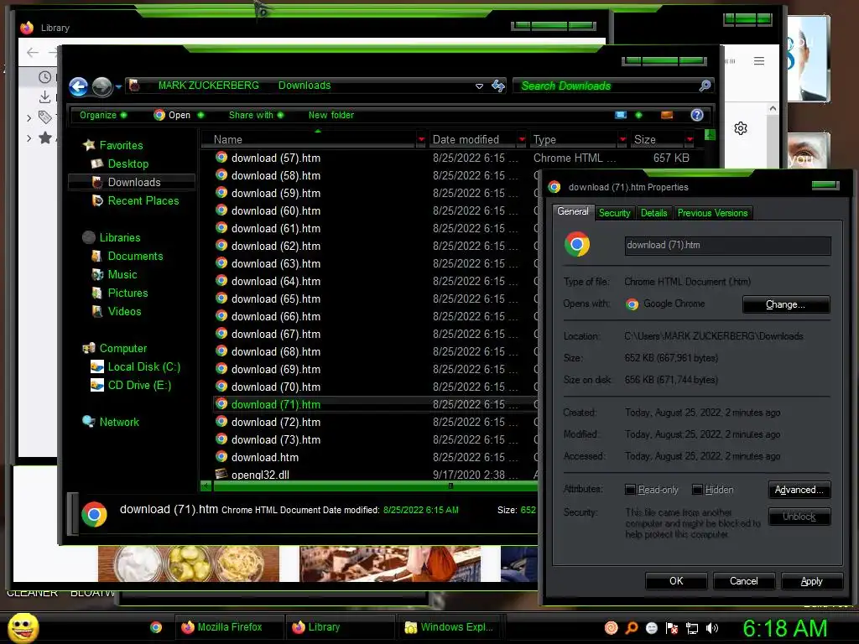Click the green horizontal scrollbar in file list
Image resolution: width=859 pixels, height=644 pixels.
(x=375, y=486)
